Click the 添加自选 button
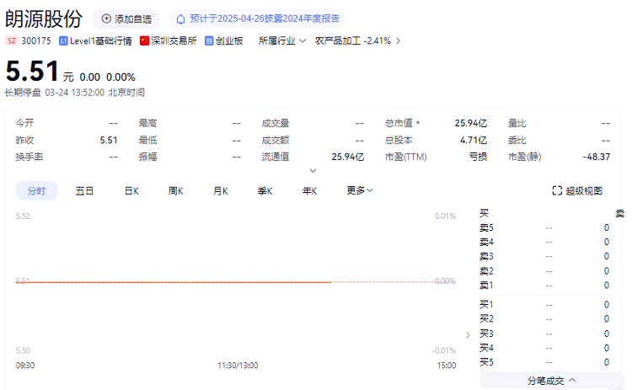This screenshot has width=632, height=390. pyautogui.click(x=126, y=19)
